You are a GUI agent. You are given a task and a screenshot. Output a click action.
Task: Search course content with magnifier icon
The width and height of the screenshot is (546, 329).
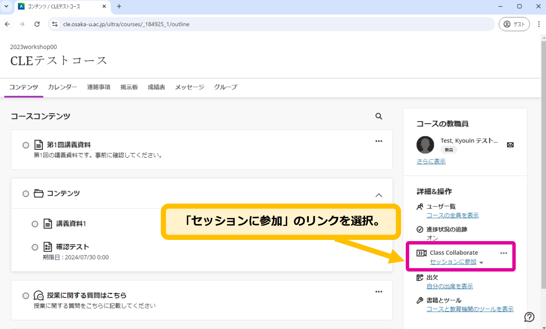click(379, 116)
